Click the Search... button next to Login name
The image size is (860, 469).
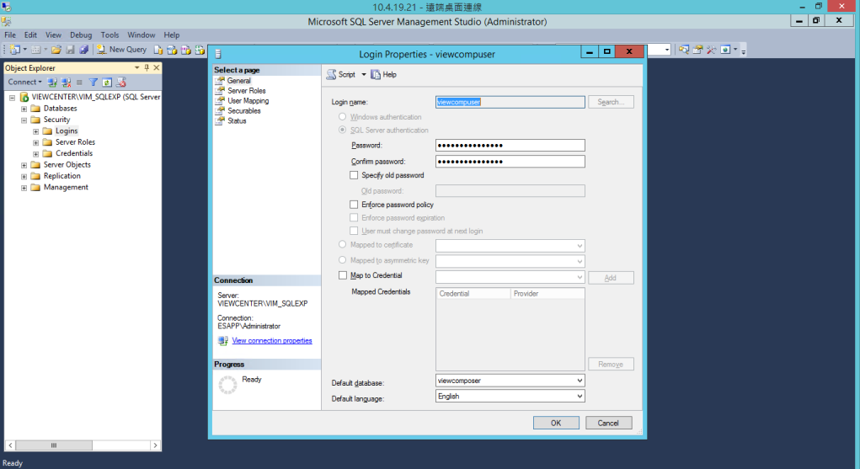coord(611,102)
